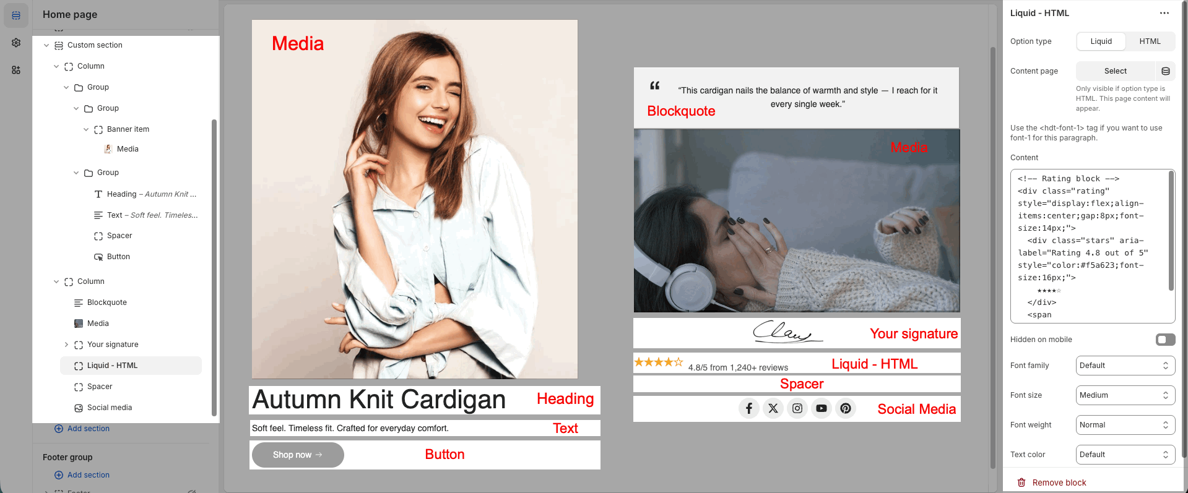Viewport: 1188px width, 493px height.
Task: Click the YouTube icon in the preview
Action: 822,408
